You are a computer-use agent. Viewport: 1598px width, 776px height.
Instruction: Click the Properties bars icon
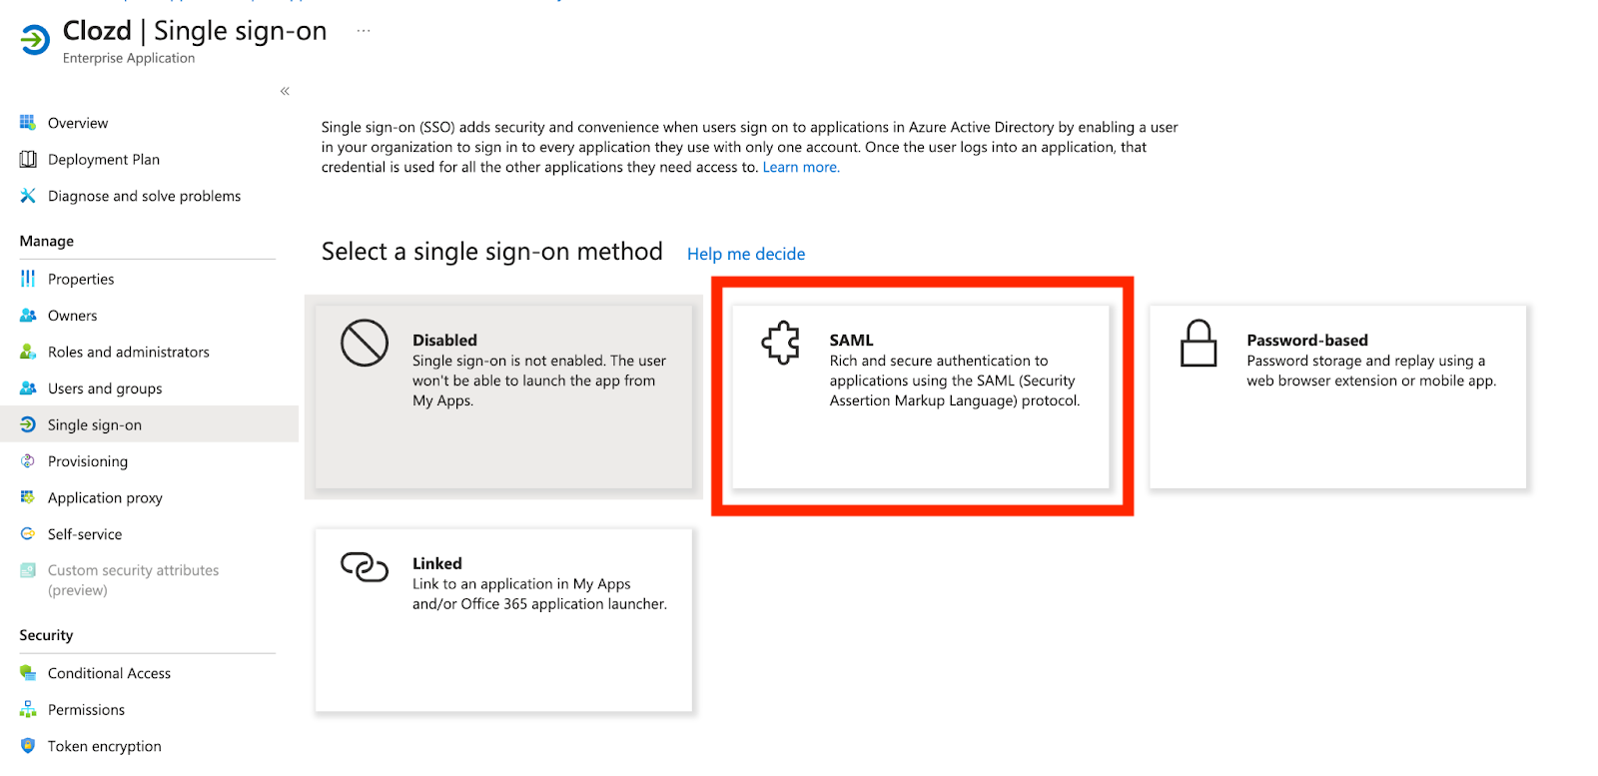point(28,279)
